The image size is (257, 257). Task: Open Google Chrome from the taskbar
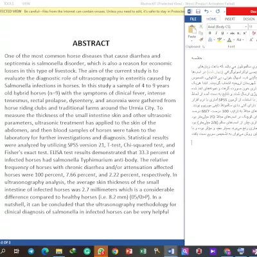(x=115, y=251)
